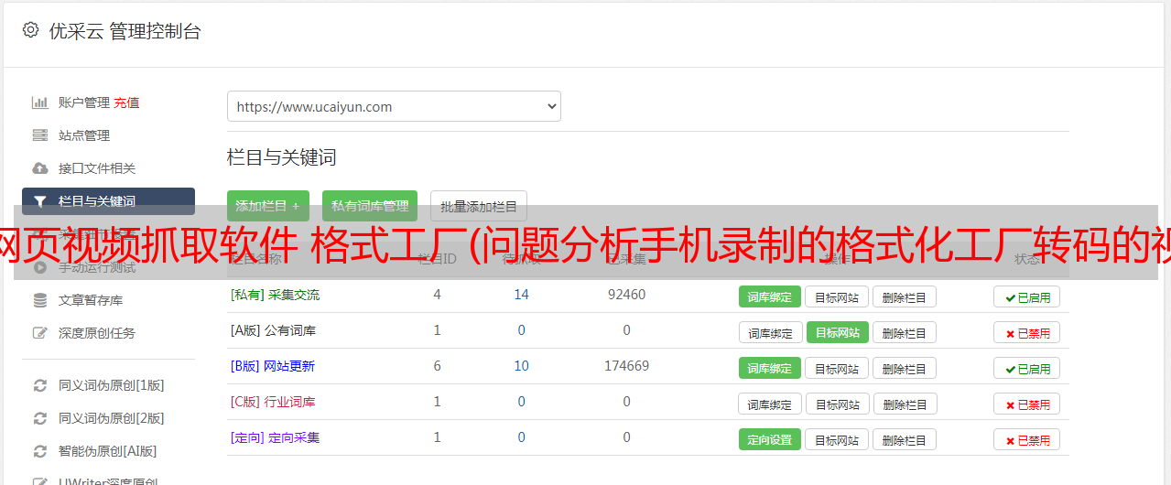Click green 目标网站 for 公有词库 row

(838, 332)
